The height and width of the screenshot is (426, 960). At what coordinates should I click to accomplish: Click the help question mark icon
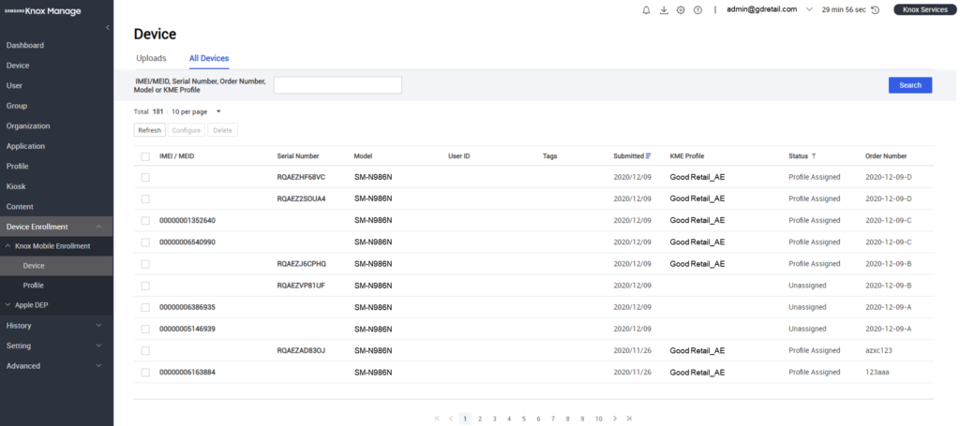click(697, 10)
